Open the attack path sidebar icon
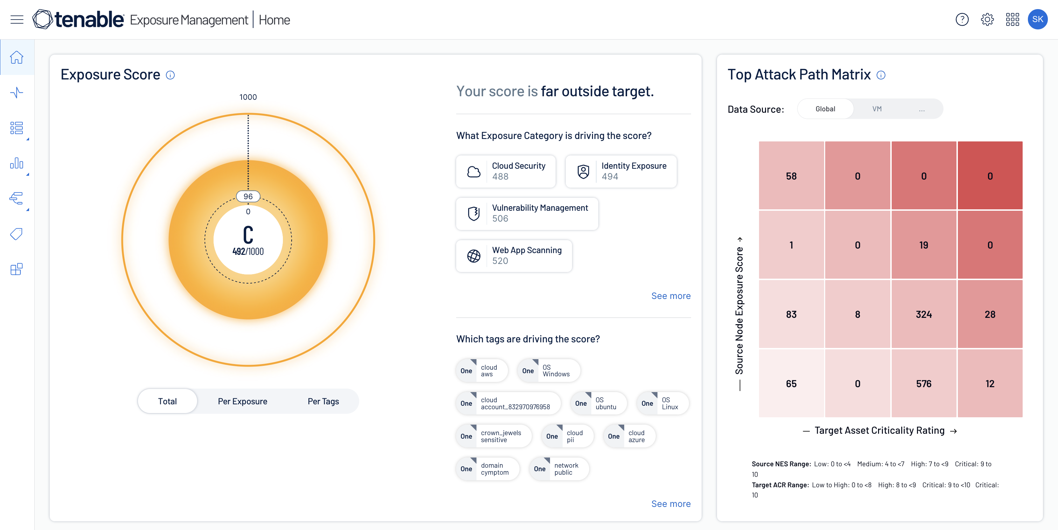1058x530 pixels. click(17, 198)
